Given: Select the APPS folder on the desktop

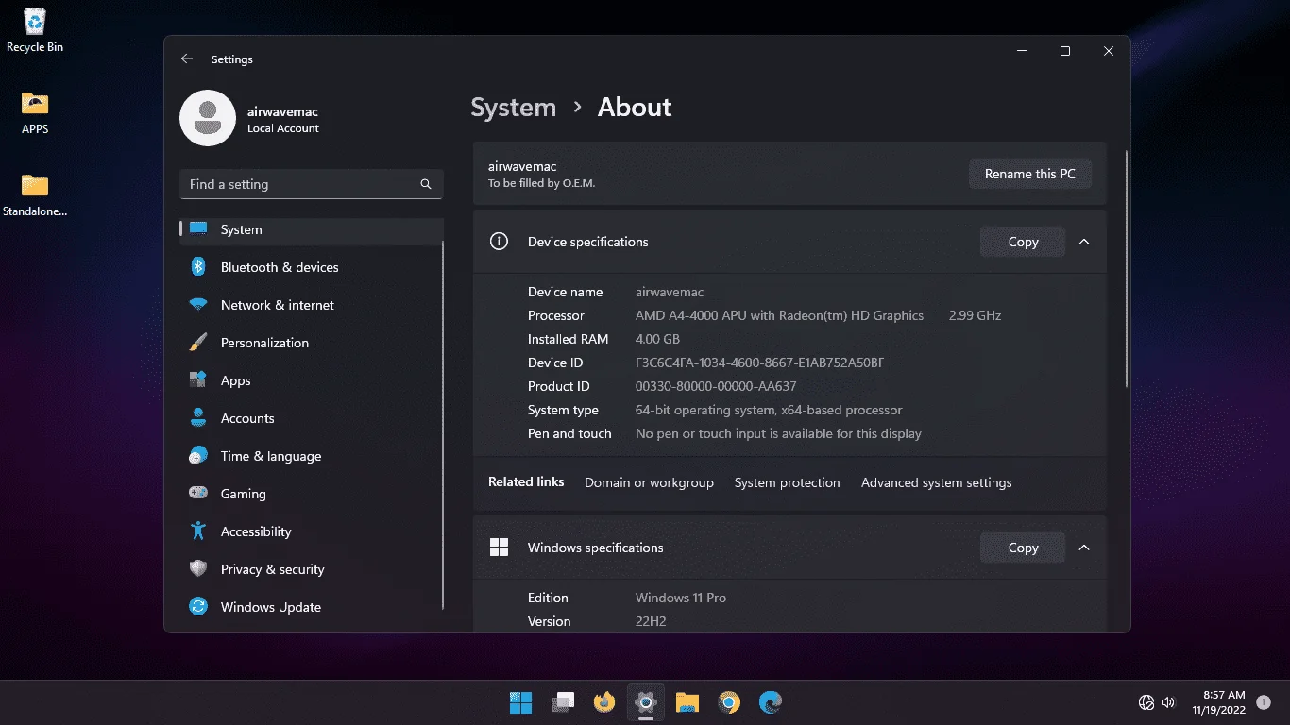Looking at the screenshot, I should [35, 113].
